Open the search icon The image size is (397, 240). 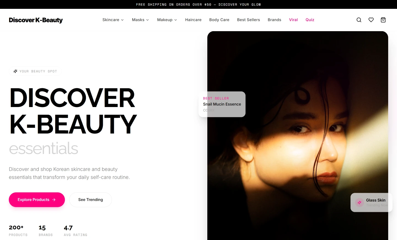tap(359, 20)
